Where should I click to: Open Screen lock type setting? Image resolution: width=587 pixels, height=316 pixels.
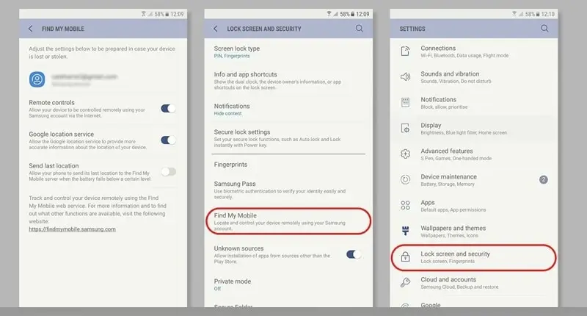288,51
